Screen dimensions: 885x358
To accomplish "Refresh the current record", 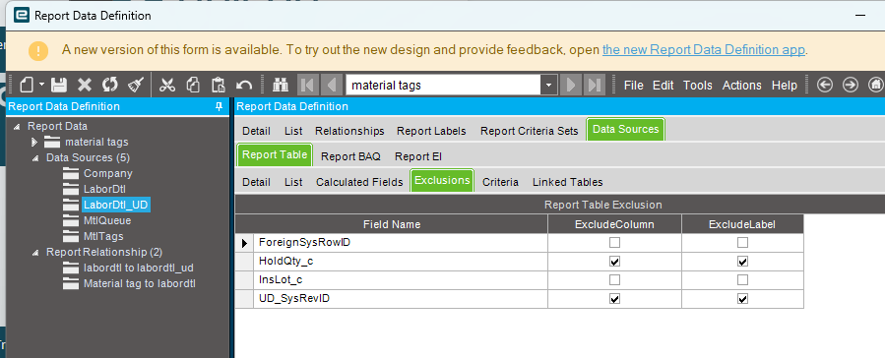I will click(110, 86).
